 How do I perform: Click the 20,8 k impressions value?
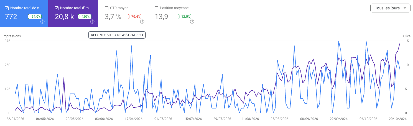[64, 17]
